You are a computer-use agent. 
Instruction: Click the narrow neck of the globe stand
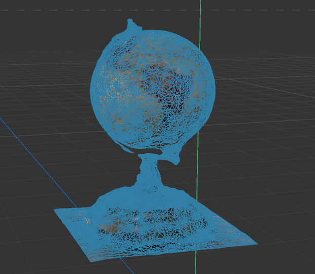tap(148, 171)
